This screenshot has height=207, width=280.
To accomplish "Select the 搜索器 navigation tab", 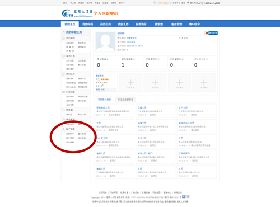I will pos(159,24).
